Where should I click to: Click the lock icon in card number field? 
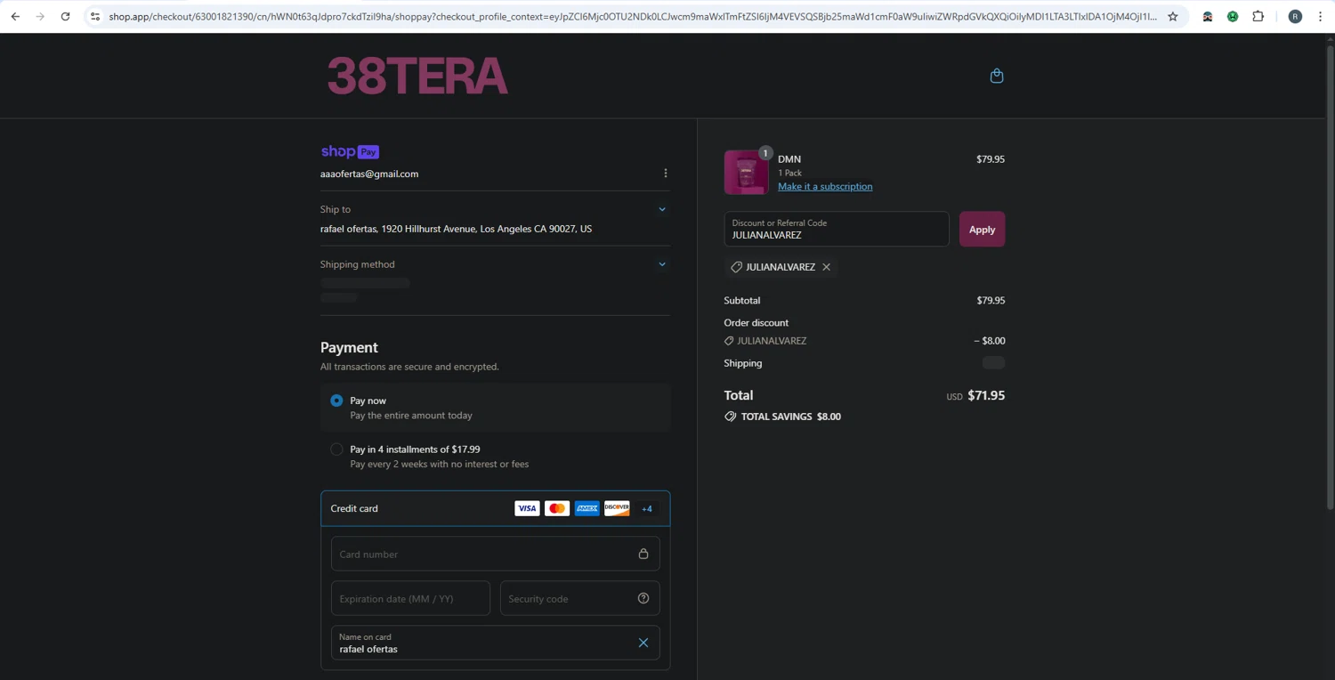[x=643, y=554]
